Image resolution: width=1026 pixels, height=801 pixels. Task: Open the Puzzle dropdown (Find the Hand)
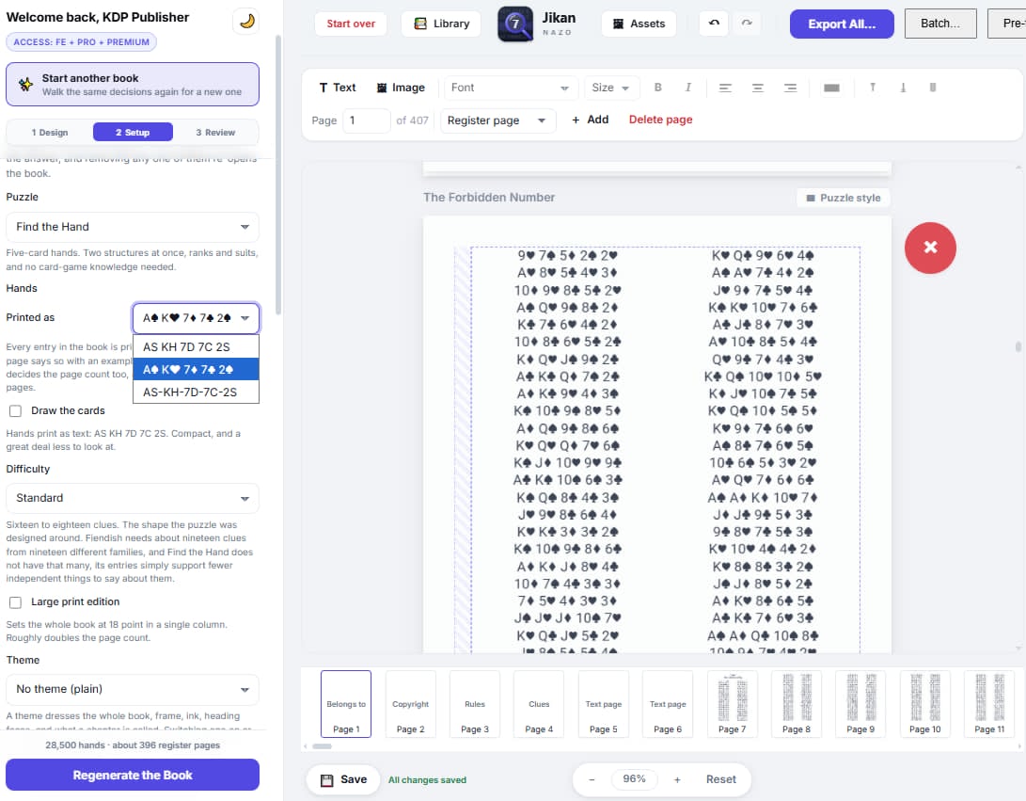[x=133, y=227]
